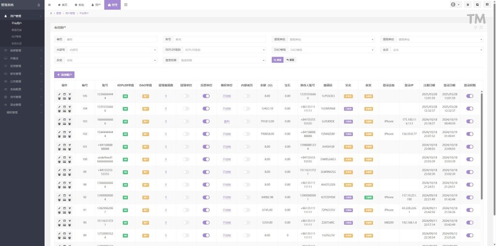Click the trash icon in top-right toolbar
This screenshot has width=496, height=246.
click(467, 4)
